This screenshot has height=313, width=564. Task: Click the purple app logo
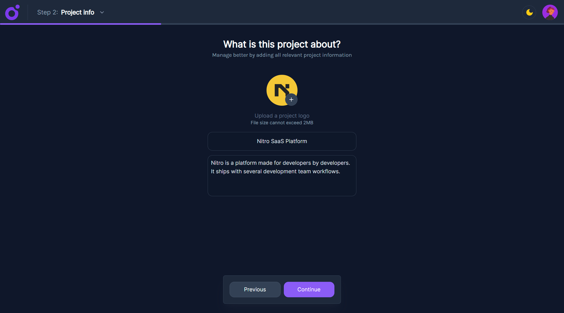(12, 12)
